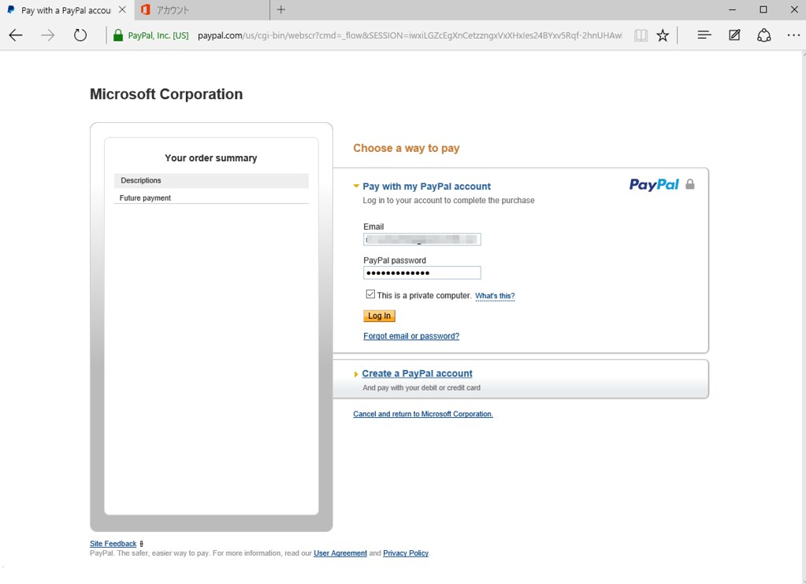Click the PayPal favicon on first tab
Image resolution: width=806 pixels, height=584 pixels.
[11, 9]
